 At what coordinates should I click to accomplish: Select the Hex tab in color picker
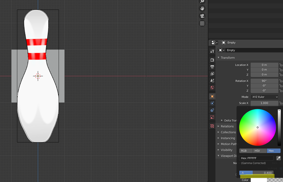pyautogui.click(x=273, y=151)
